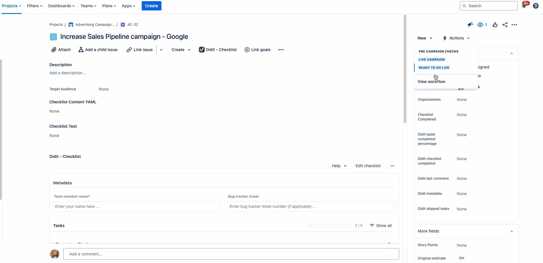The width and height of the screenshot is (543, 263).
Task: Edit Didit last comment None value
Action: click(461, 179)
